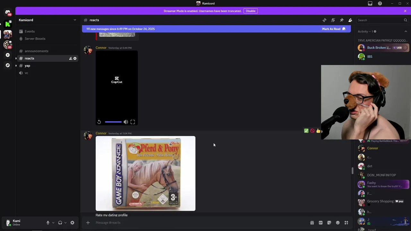Image resolution: width=411 pixels, height=231 pixels.
Task: Show pinned messages
Action: pos(342,20)
